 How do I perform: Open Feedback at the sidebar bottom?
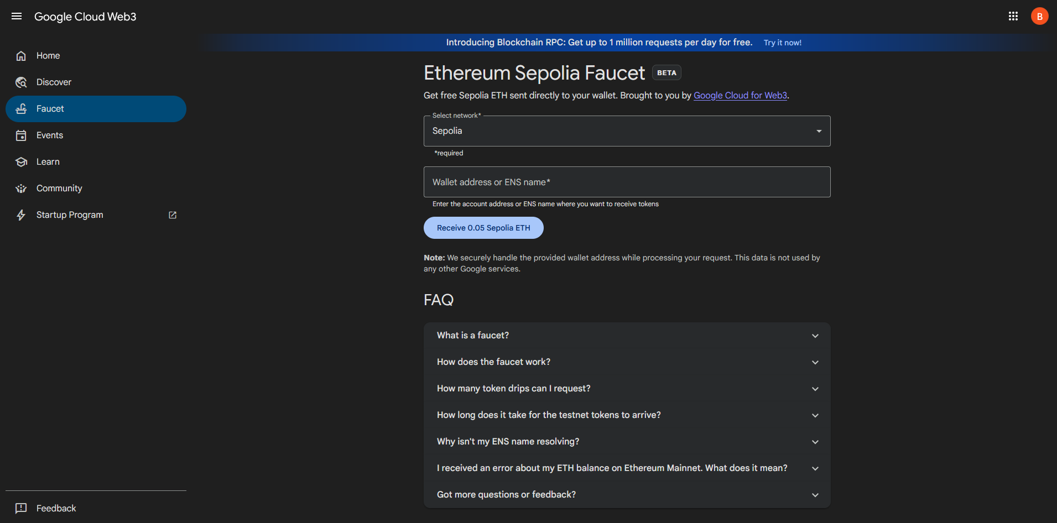[56, 508]
